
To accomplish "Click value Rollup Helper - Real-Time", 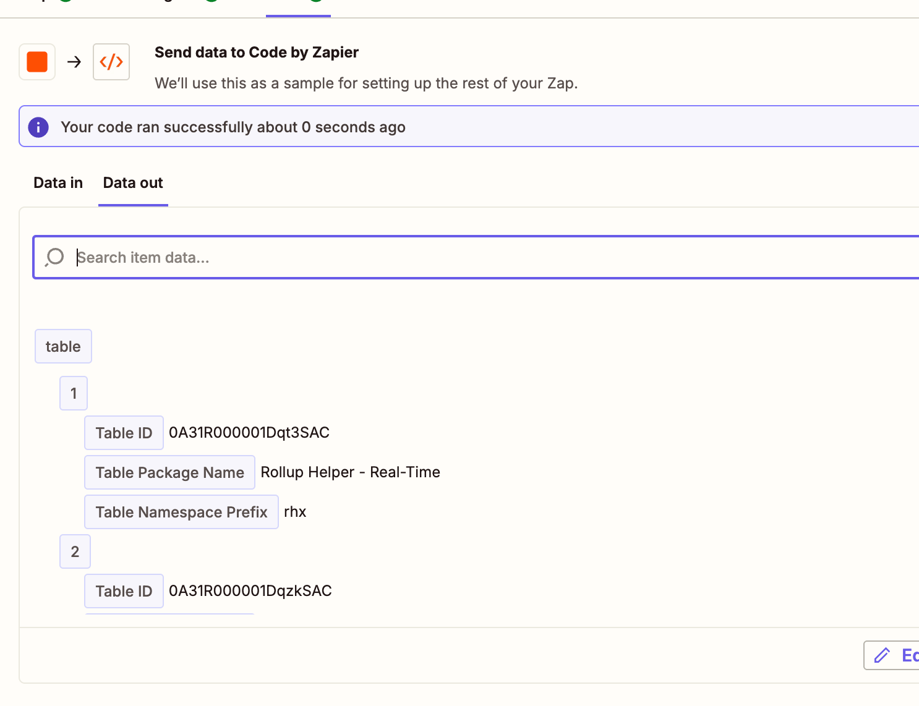I will pos(351,472).
